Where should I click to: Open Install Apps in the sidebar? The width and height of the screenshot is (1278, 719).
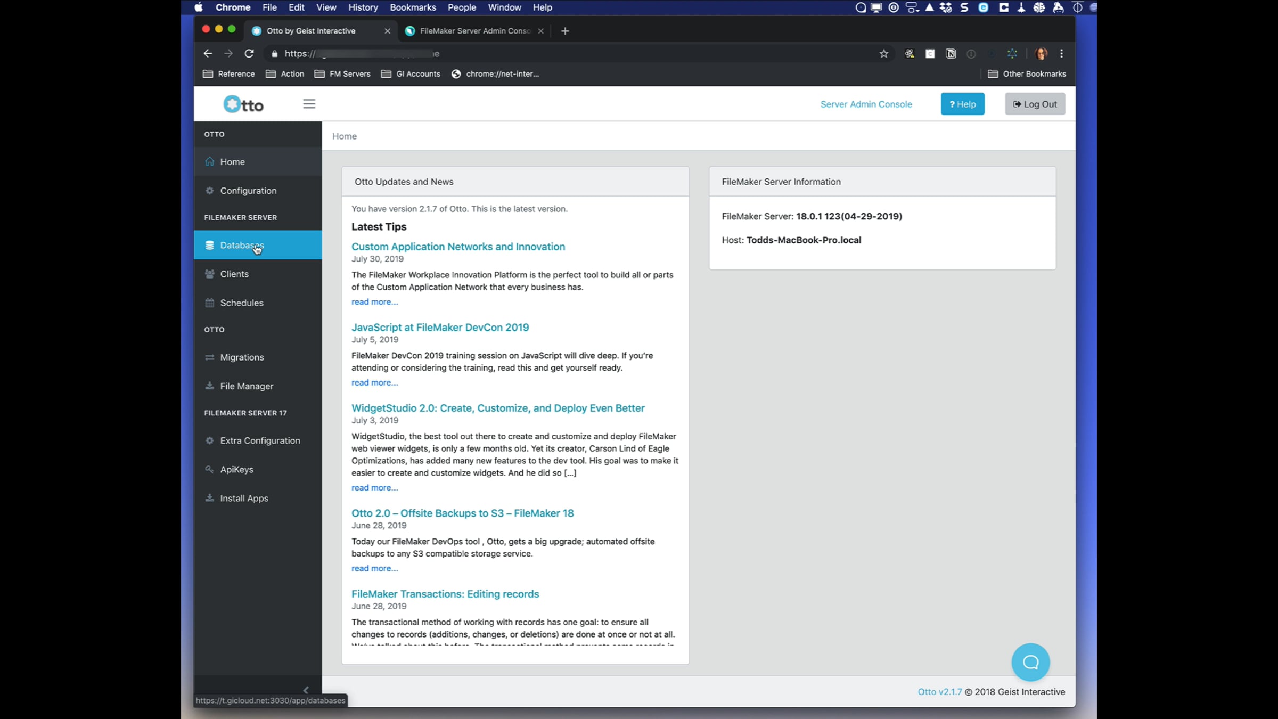tap(258, 498)
